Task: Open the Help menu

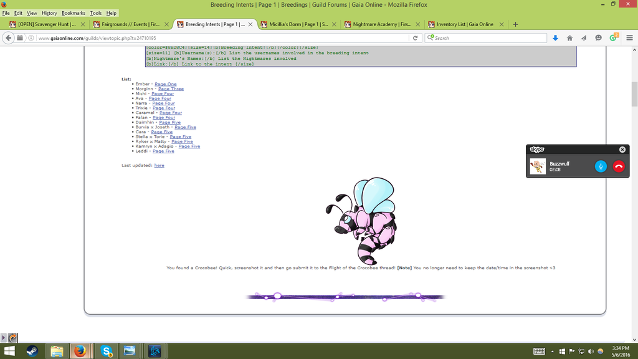Action: pyautogui.click(x=111, y=13)
